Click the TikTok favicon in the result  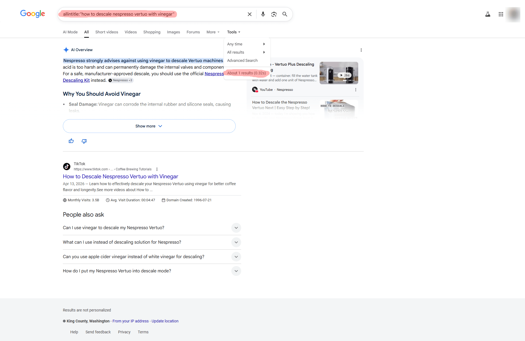pos(67,166)
